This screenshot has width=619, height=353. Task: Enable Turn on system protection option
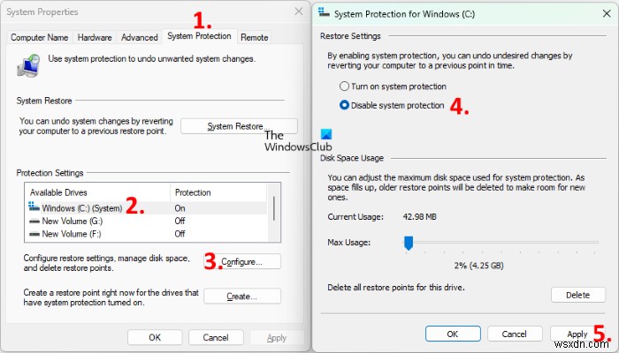pos(346,86)
